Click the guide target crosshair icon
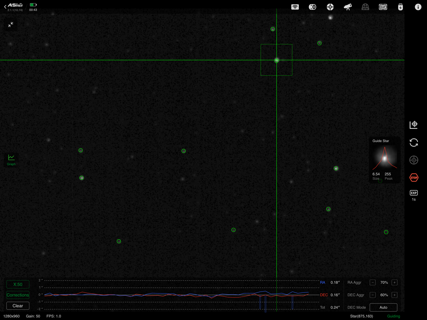 (414, 160)
